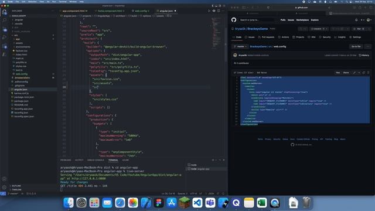Open GitHub notifications bell
This screenshot has width=375, height=211.
click(356, 20)
